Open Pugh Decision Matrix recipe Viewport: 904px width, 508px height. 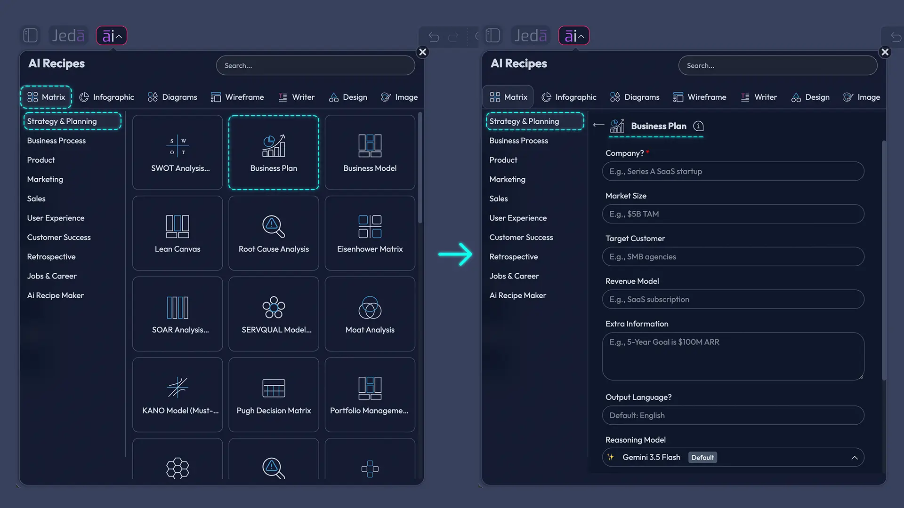[274, 395]
